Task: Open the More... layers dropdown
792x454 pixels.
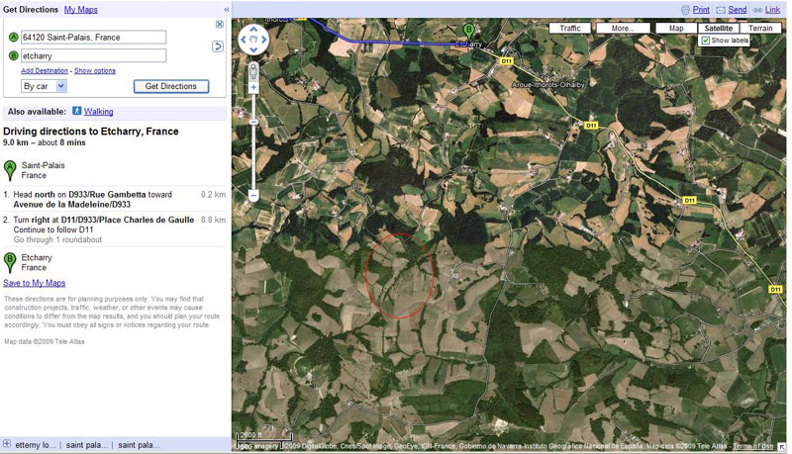Action: click(x=623, y=29)
